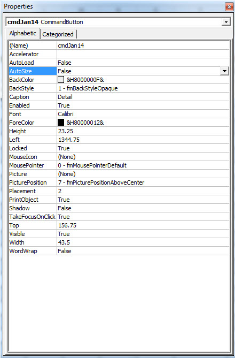Select the Caption value field Detail
The image size is (235, 358).
pos(143,97)
